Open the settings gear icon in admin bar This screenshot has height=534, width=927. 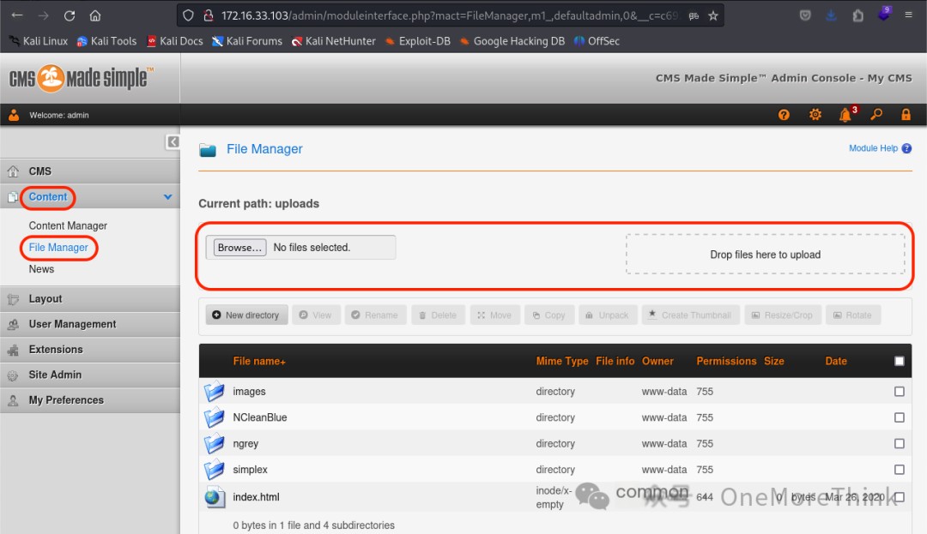click(x=815, y=115)
